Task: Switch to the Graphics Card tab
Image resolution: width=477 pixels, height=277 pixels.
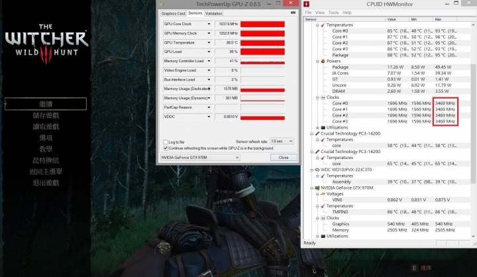Action: tap(173, 13)
